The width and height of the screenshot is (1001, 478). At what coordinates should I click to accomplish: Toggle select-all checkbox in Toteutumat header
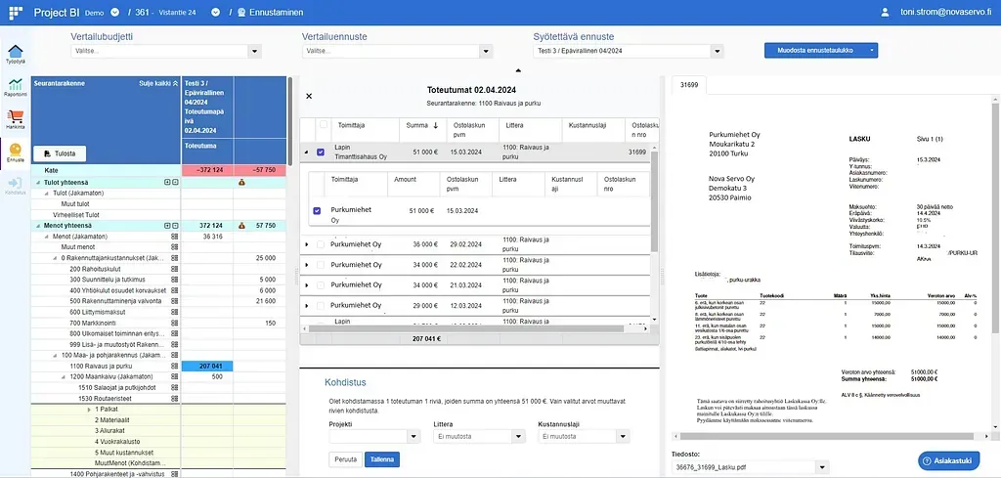[324, 125]
